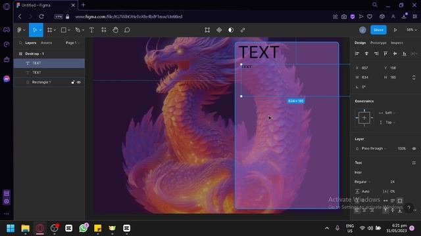Select the Hand tool
The height and width of the screenshot is (236, 421).
tap(116, 30)
